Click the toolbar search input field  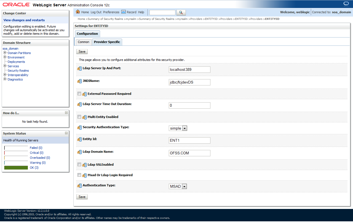[162, 12]
